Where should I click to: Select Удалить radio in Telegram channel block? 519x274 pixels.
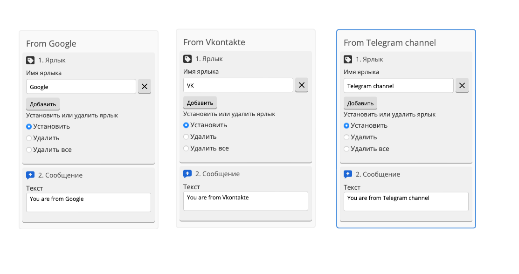point(346,137)
